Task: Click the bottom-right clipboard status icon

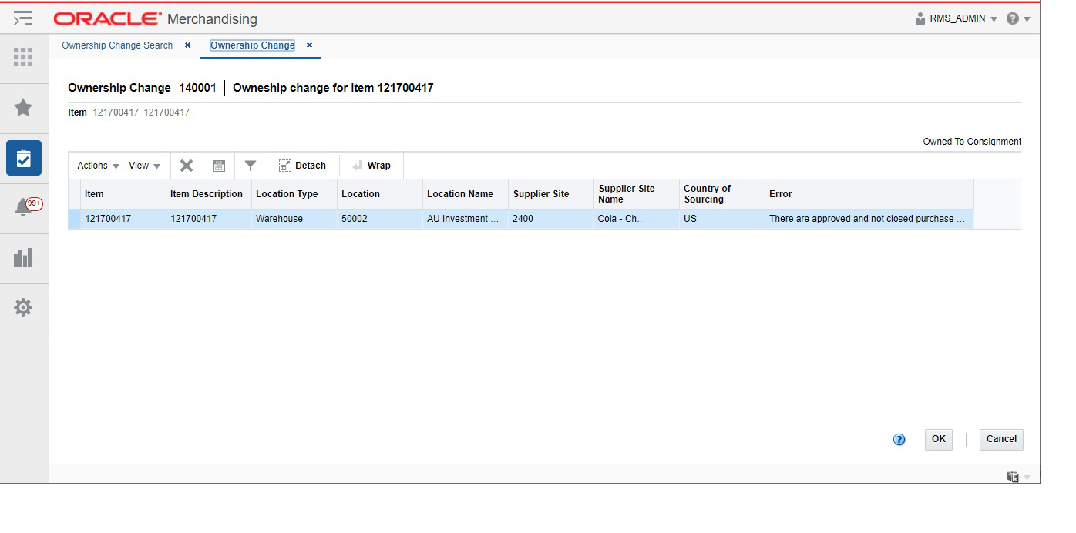Action: click(1013, 477)
